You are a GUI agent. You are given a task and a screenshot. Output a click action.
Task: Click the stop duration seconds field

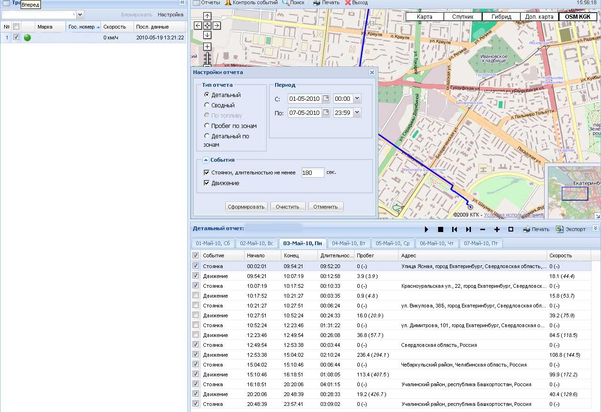pyautogui.click(x=313, y=172)
